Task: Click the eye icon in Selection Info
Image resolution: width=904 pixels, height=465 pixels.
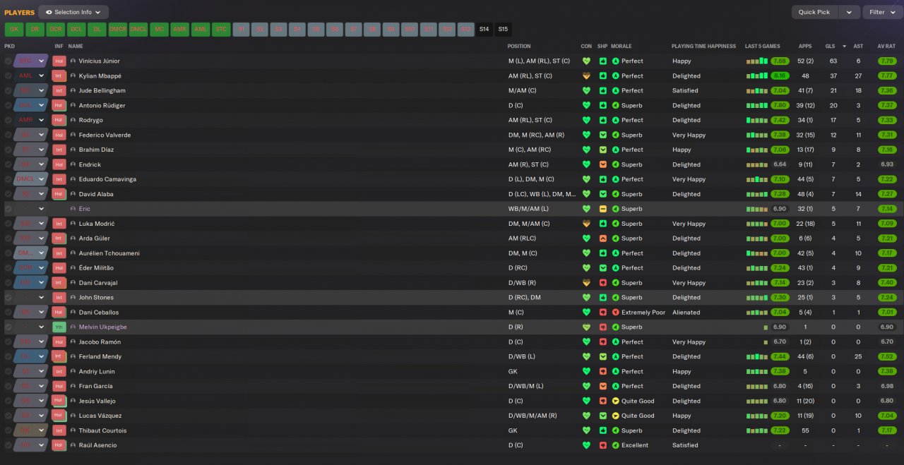Action: (x=49, y=12)
